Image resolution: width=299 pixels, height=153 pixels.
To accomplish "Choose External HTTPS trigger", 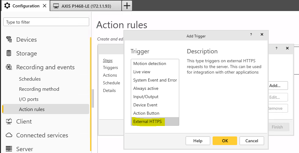I will [x=155, y=121].
